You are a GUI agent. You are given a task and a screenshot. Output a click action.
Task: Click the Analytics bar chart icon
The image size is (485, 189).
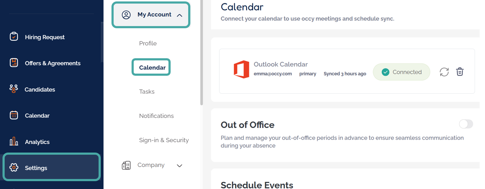pos(14,141)
